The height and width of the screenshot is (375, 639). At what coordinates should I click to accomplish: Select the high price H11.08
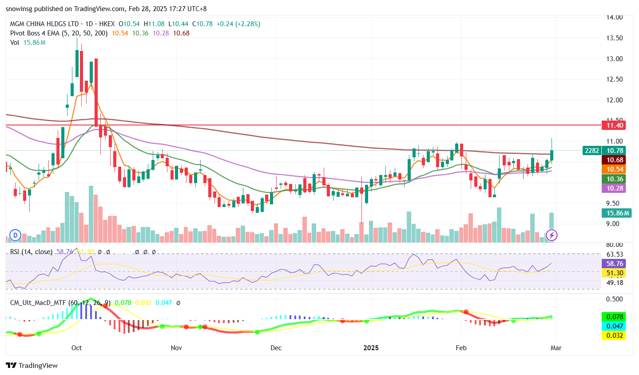pos(154,24)
